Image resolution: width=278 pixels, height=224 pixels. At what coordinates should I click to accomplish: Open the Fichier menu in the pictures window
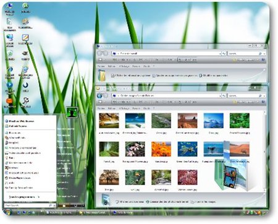101,109
